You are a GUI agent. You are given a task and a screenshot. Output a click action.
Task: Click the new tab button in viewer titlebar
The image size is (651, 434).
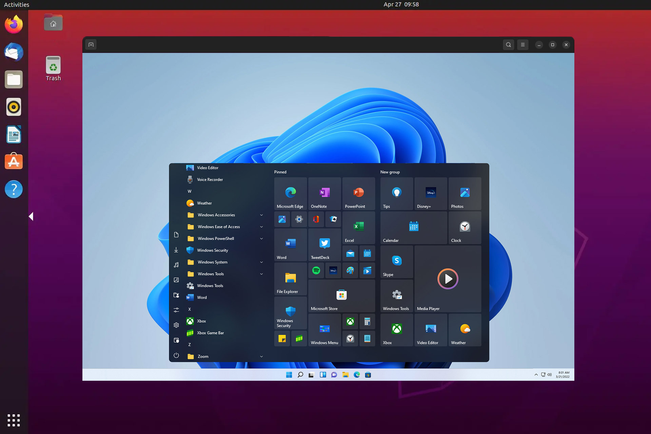[91, 45]
